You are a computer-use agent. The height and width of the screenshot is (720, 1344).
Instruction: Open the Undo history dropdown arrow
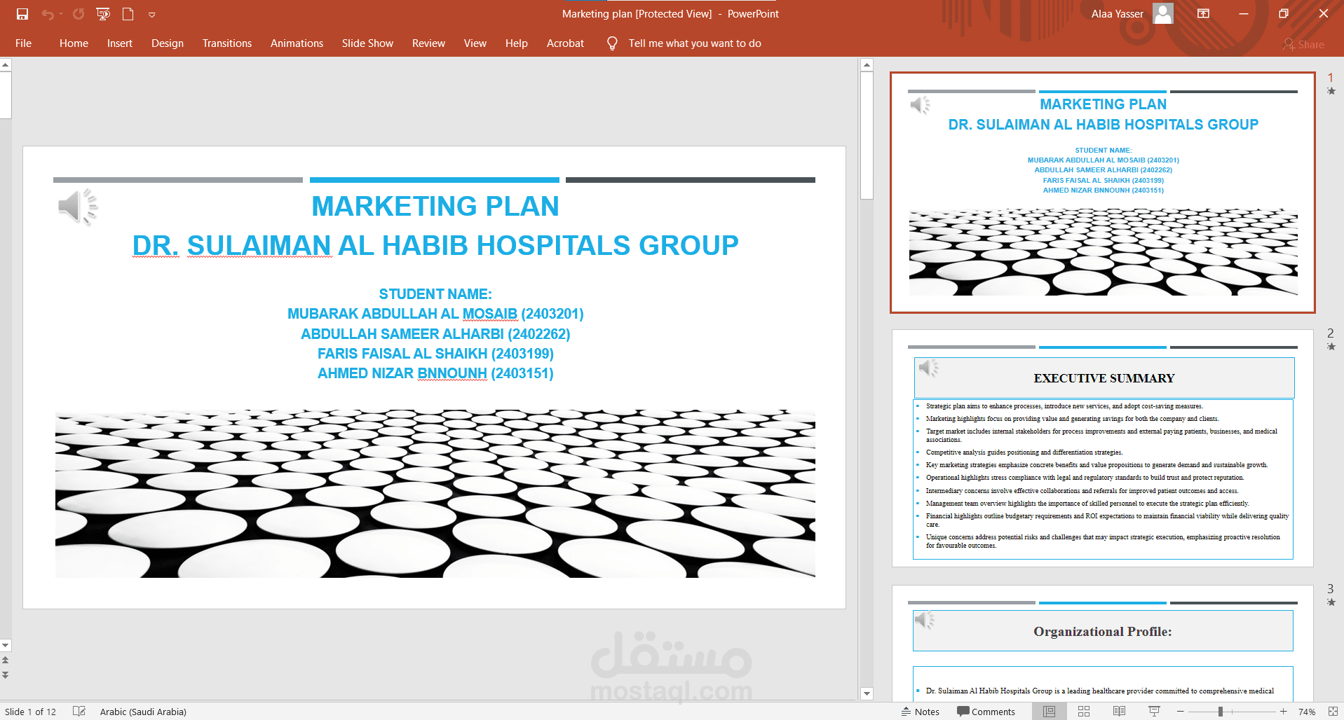point(61,14)
